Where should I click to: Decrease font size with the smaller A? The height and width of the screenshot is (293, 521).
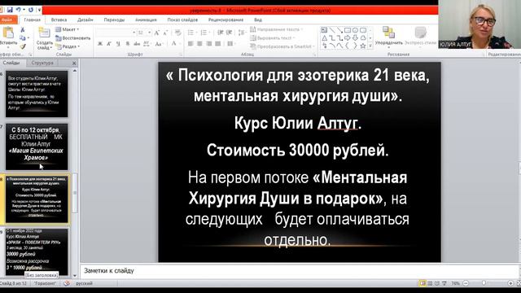(x=165, y=33)
